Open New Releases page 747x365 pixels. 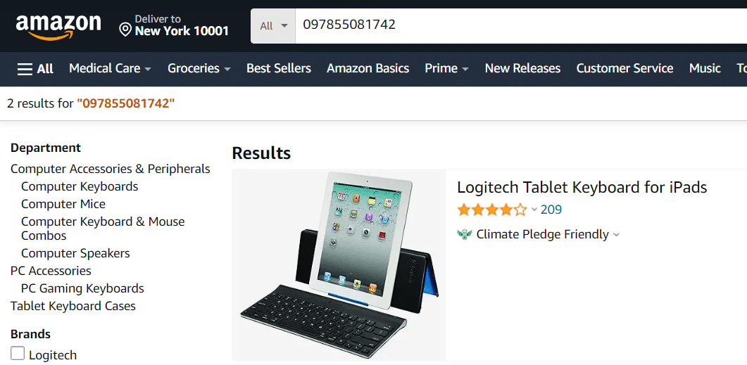(522, 68)
